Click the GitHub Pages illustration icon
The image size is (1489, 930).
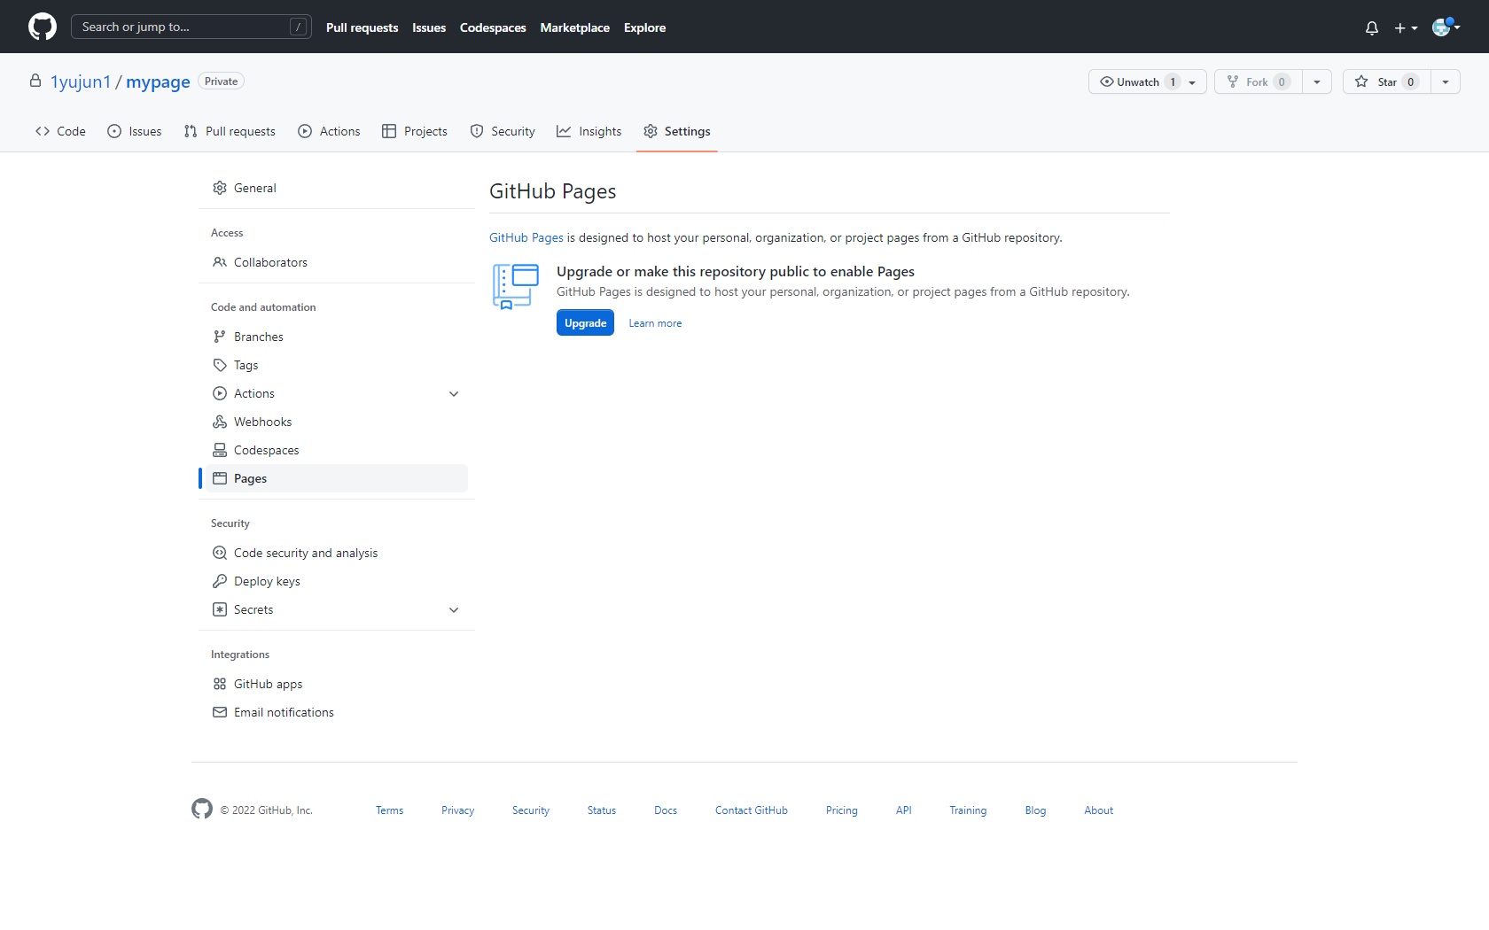pos(516,286)
